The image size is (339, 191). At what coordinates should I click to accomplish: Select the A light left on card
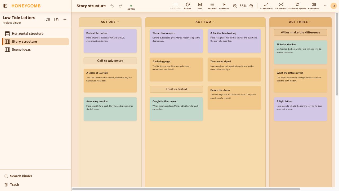tap(301, 109)
